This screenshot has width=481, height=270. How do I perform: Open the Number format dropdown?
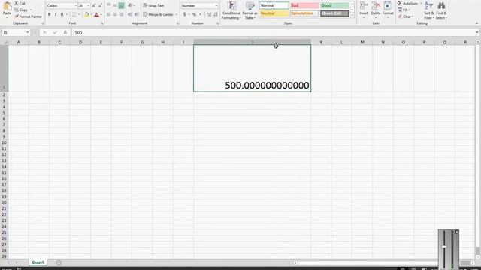tap(216, 5)
